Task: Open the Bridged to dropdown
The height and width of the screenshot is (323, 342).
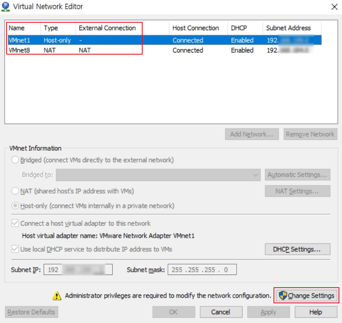Action: click(158, 175)
